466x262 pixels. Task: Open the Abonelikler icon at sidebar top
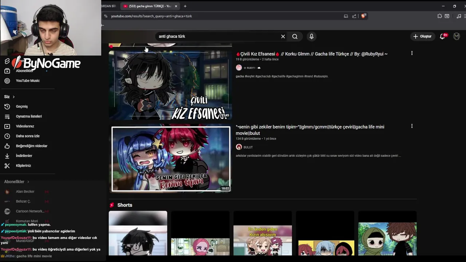pos(7,71)
